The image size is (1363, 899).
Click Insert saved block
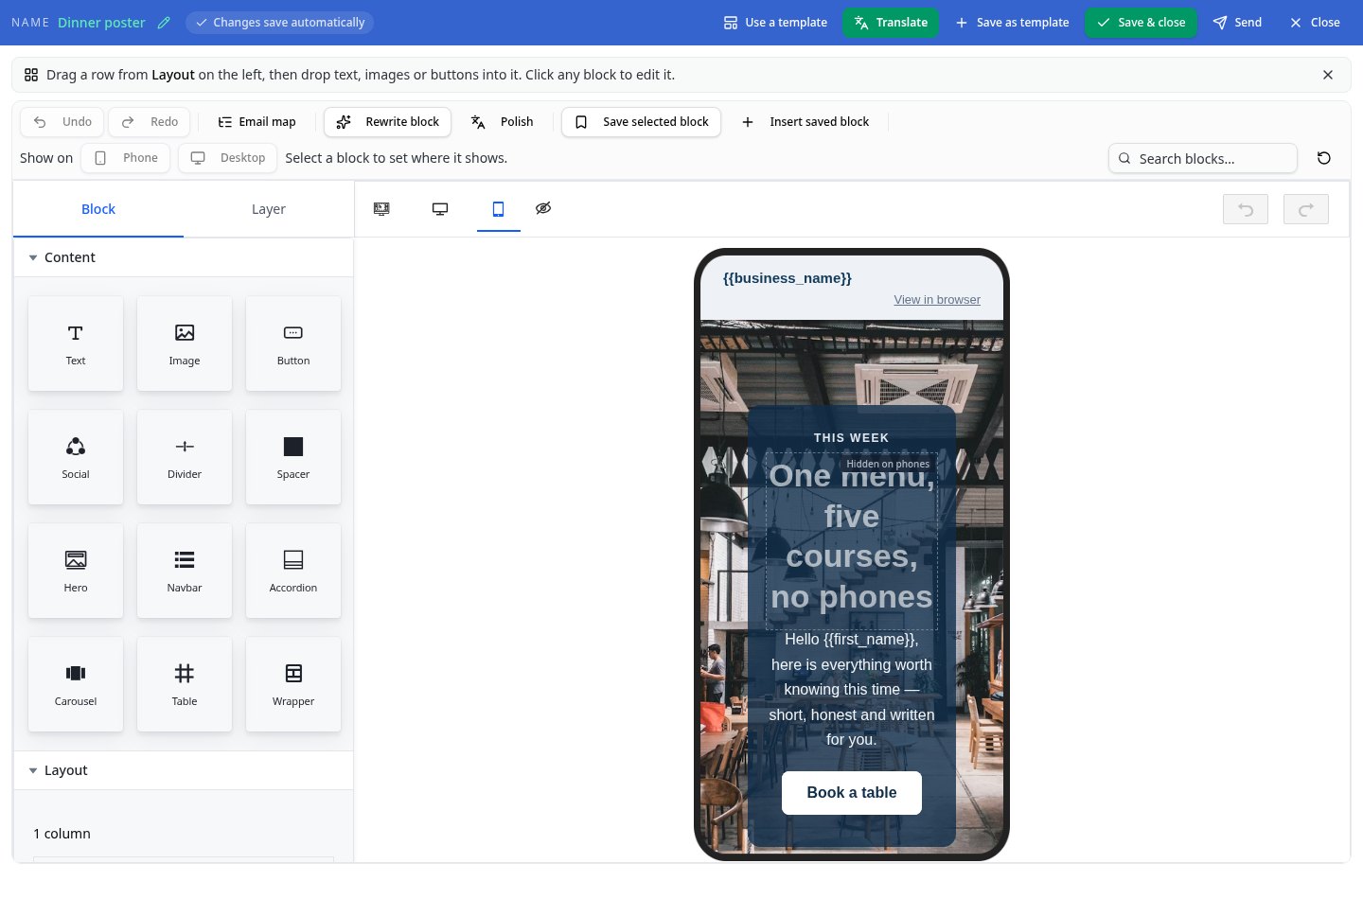pos(805,122)
